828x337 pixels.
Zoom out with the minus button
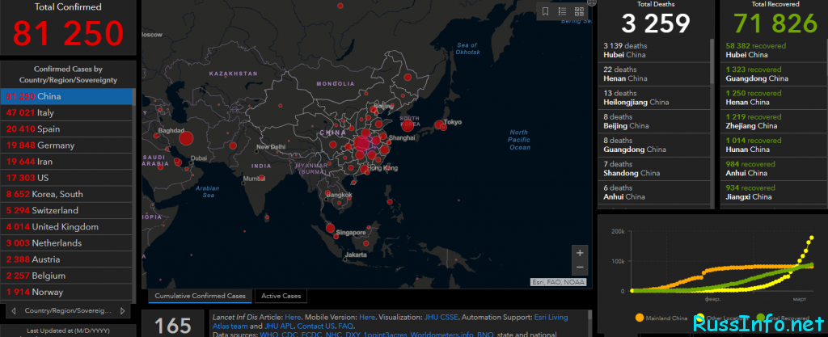click(x=580, y=267)
